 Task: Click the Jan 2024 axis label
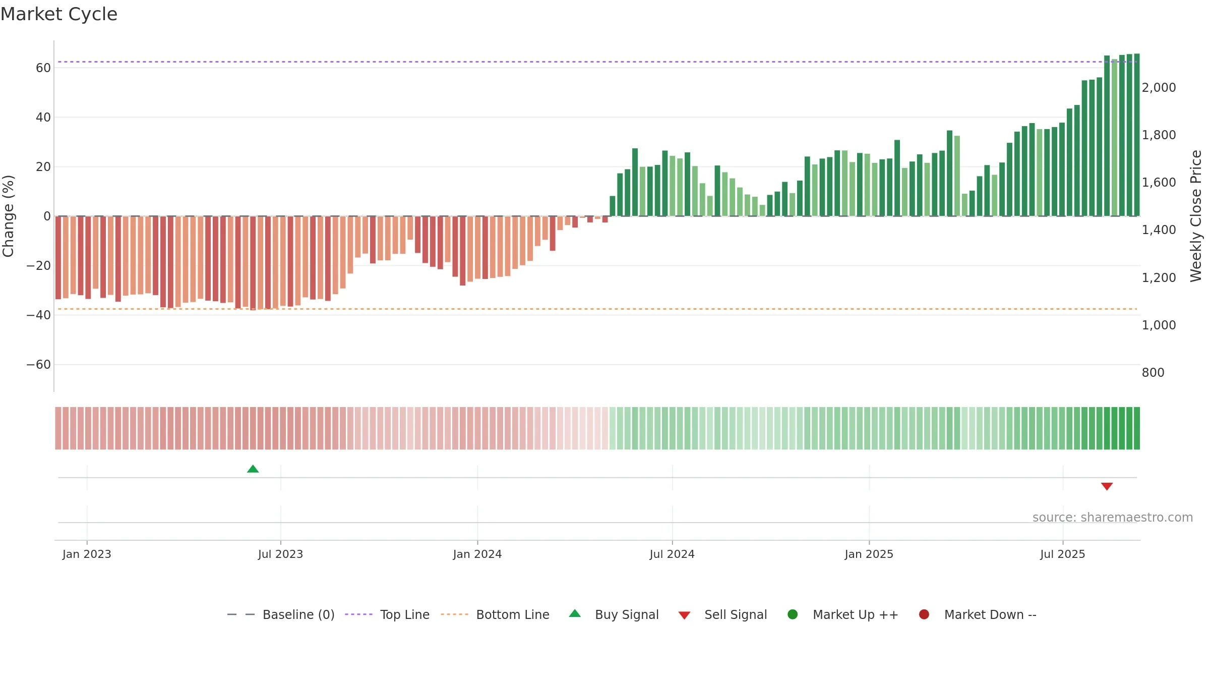tap(477, 554)
